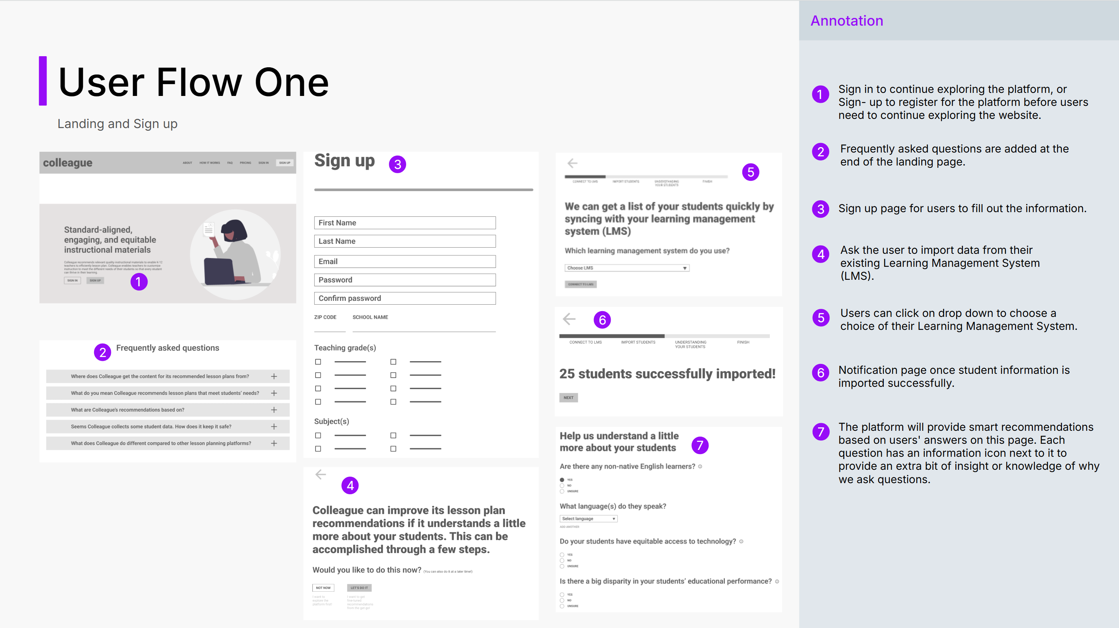Click the CONNECT TO LMS button

pyautogui.click(x=581, y=284)
